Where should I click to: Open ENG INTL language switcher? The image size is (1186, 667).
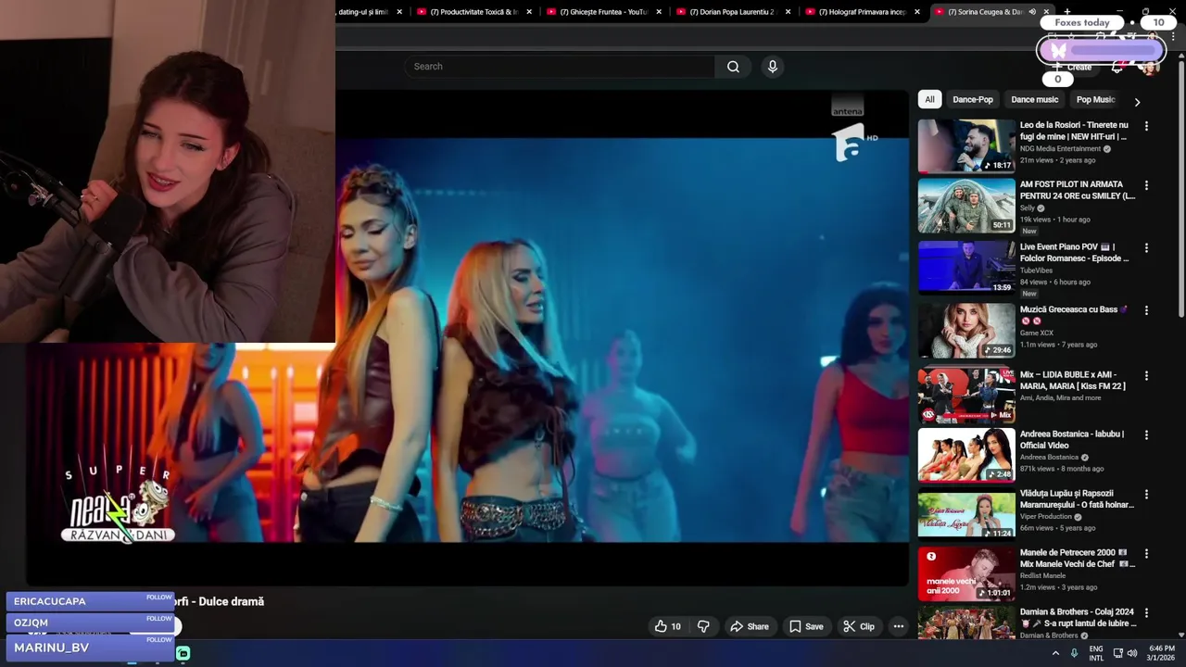click(1096, 653)
